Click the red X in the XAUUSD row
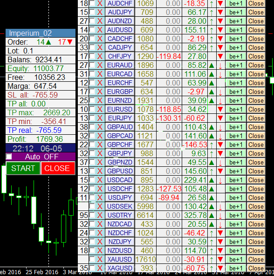The width and height of the screenshot is (274, 276). pyautogui.click(x=100, y=259)
